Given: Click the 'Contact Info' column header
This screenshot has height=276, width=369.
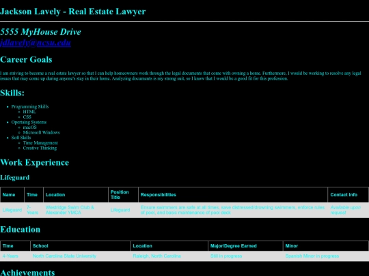Looking at the screenshot, I should coord(348,194).
